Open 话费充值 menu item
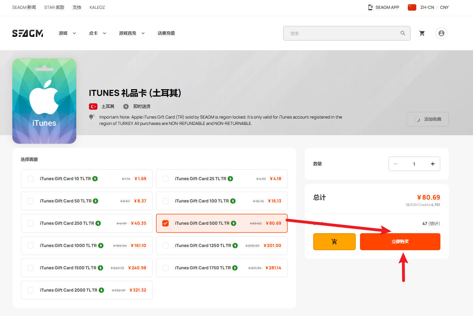473x316 pixels. [166, 33]
